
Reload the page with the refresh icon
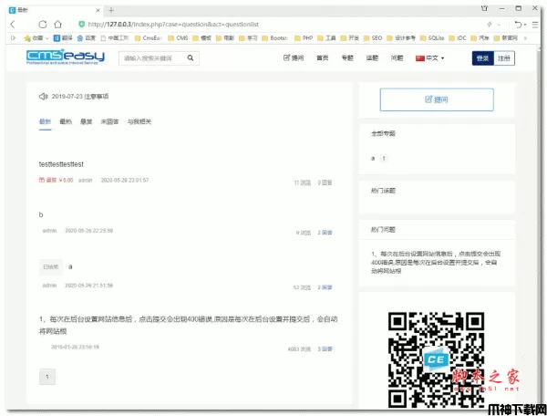click(43, 25)
